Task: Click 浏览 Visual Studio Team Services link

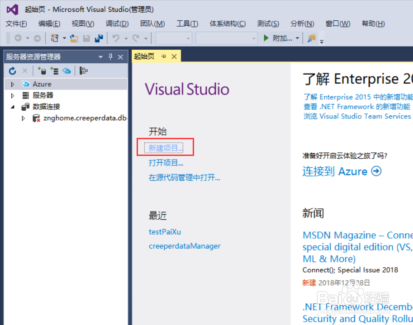Action: 357,116
